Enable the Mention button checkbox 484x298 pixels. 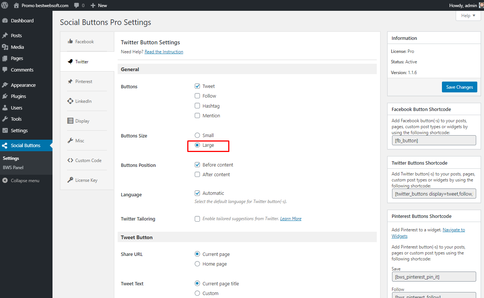click(x=197, y=115)
